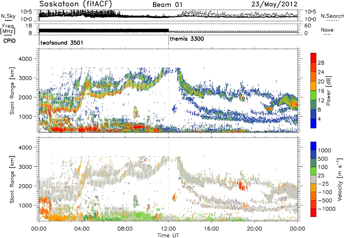Click the date "23/May/2012"
This screenshot has height=238, width=344.
click(274, 4)
